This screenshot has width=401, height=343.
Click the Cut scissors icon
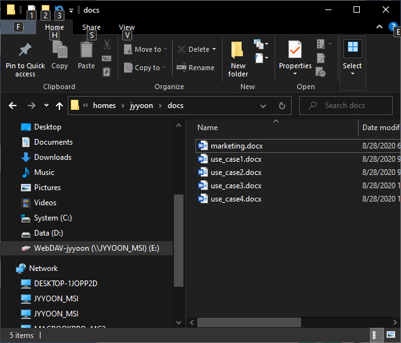pos(107,44)
